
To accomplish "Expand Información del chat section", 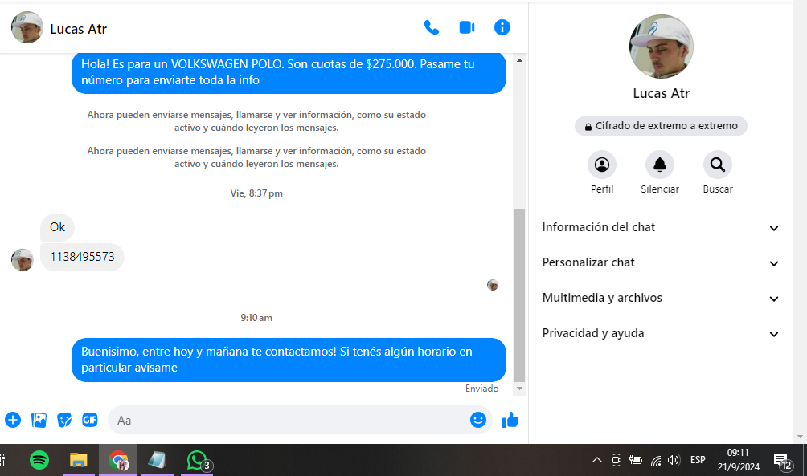I will point(661,228).
